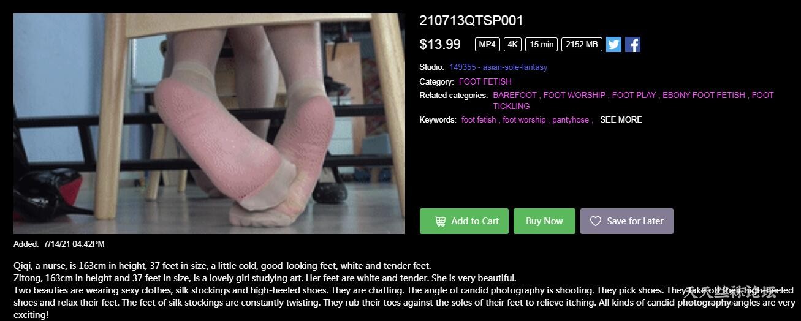Share the clip on Twitter
The image size is (801, 321).
pyautogui.click(x=613, y=44)
